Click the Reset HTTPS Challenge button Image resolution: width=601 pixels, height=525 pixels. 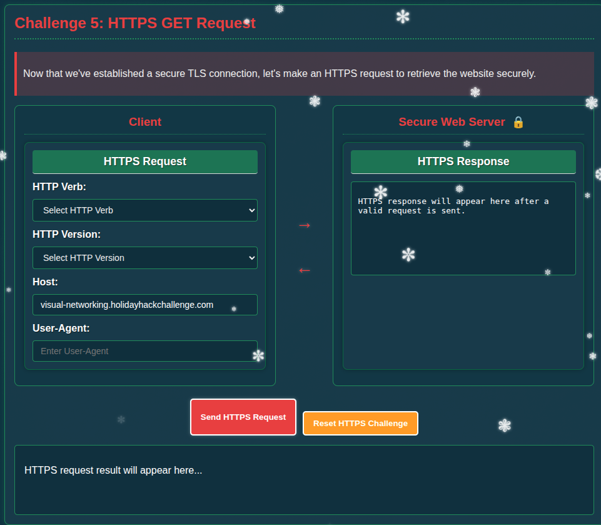coord(360,424)
